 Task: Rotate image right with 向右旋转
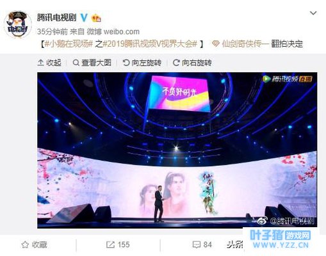(192, 63)
